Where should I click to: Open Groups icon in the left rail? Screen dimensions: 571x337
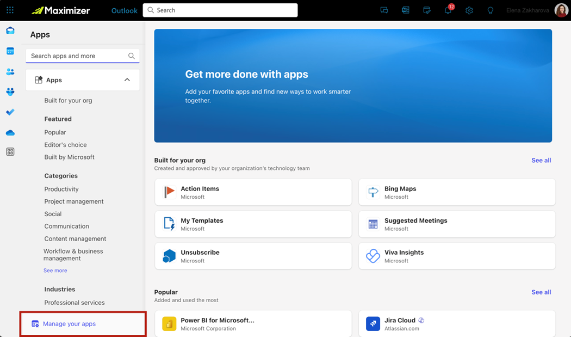10,91
